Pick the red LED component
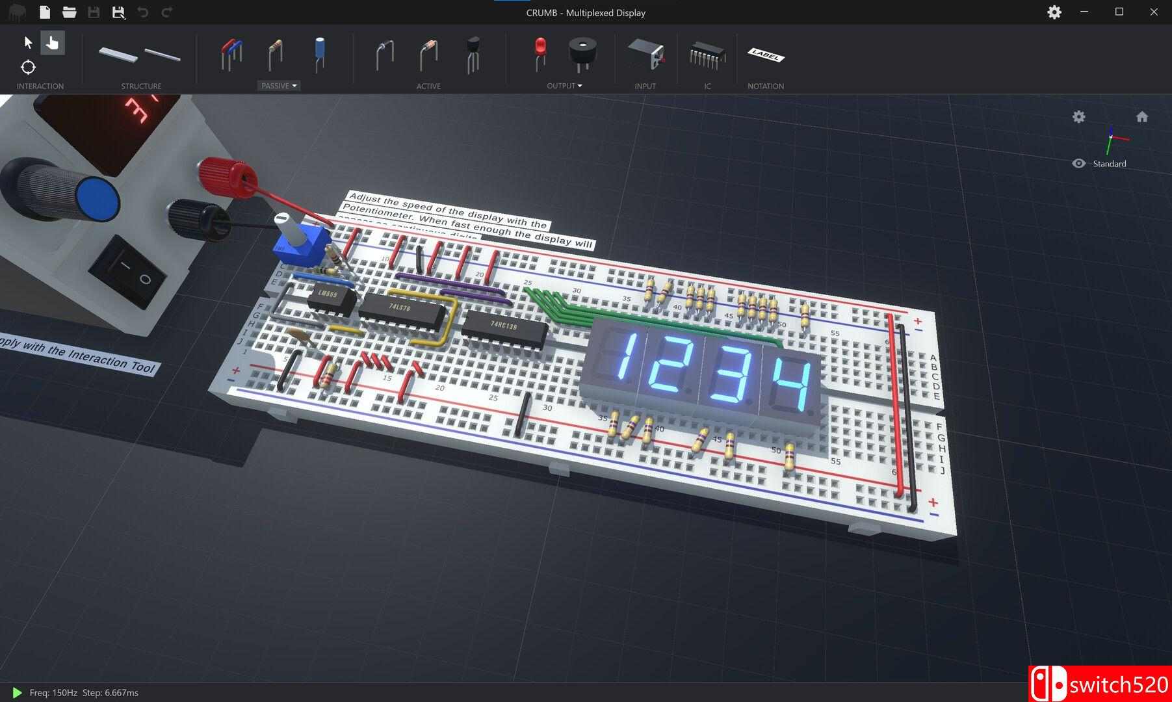Image resolution: width=1172 pixels, height=702 pixels. click(540, 53)
